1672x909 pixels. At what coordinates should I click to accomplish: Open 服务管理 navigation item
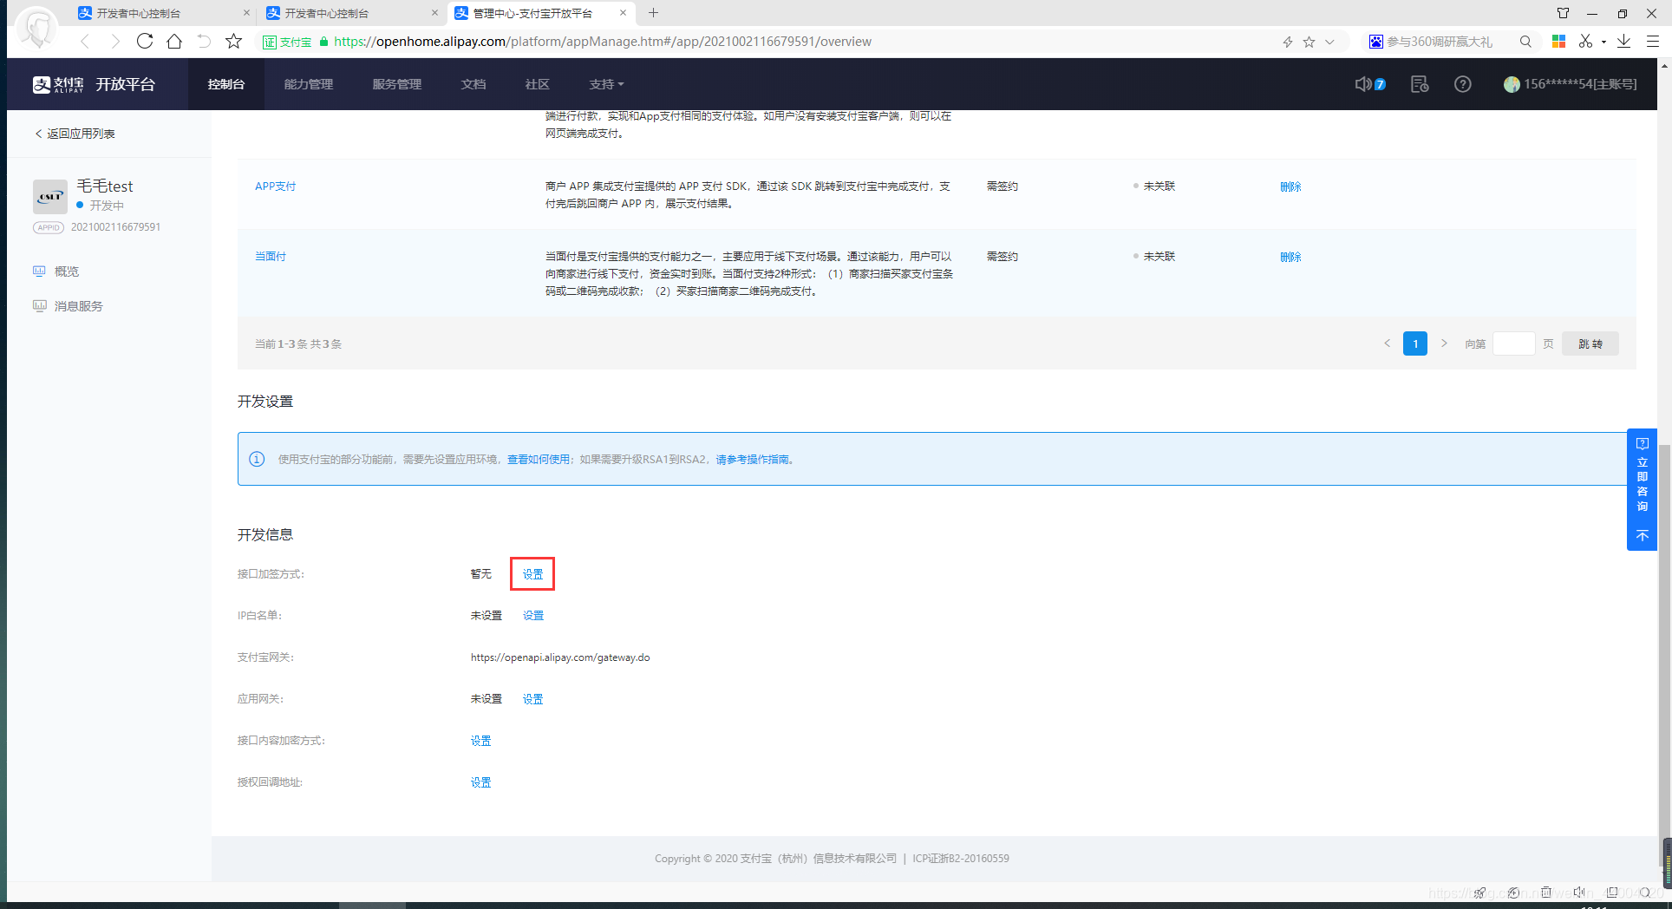click(397, 84)
